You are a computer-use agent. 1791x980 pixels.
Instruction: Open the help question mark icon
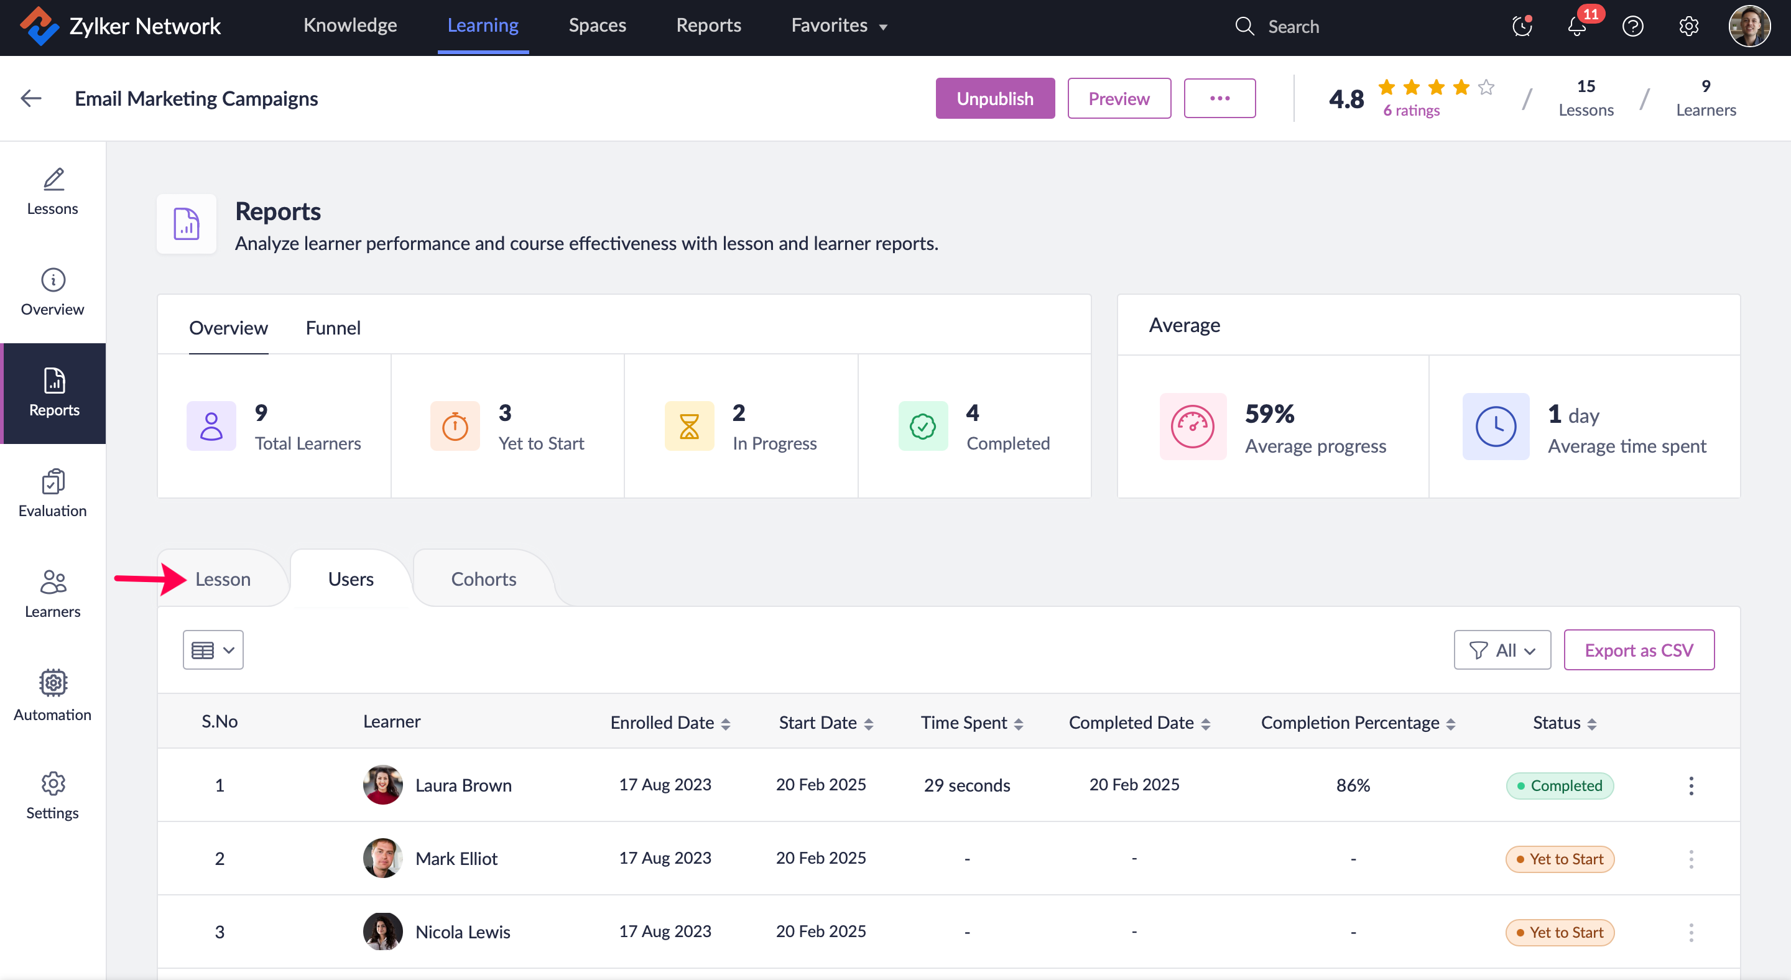[x=1632, y=26]
